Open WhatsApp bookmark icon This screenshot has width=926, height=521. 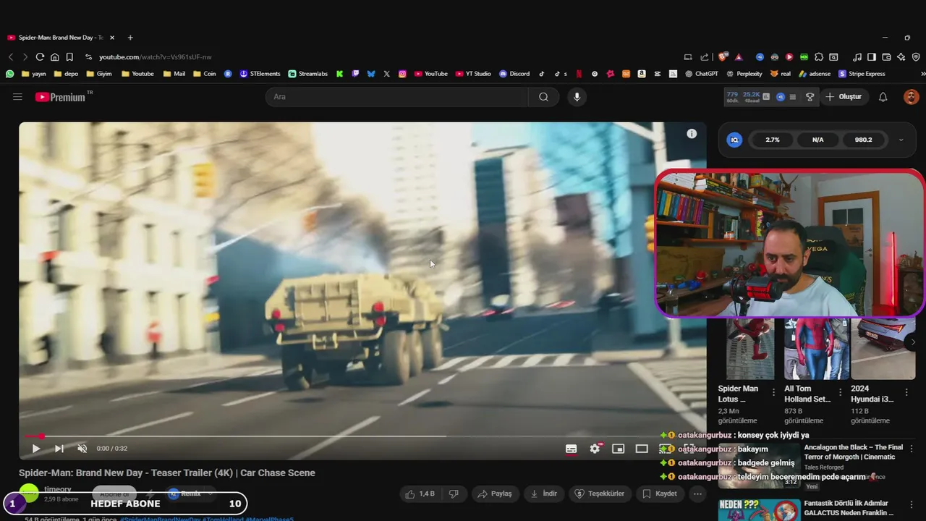[9, 74]
